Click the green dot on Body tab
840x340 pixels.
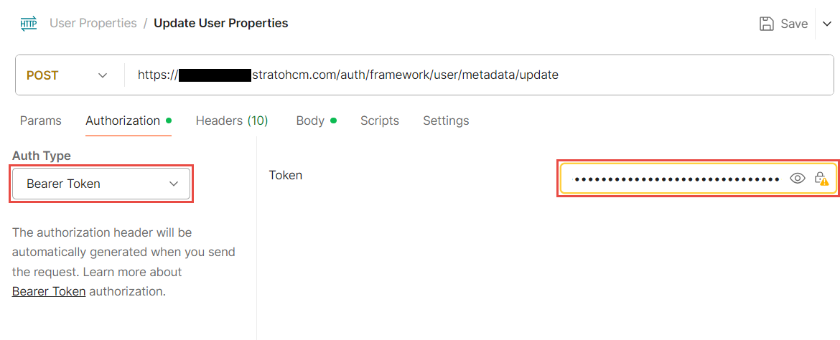click(x=334, y=121)
